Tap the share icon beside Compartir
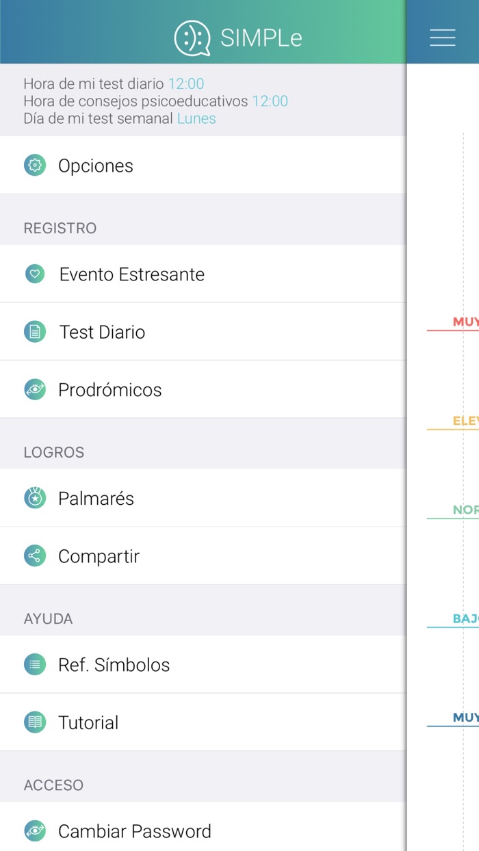Viewport: 479px width, 851px height. (x=35, y=556)
